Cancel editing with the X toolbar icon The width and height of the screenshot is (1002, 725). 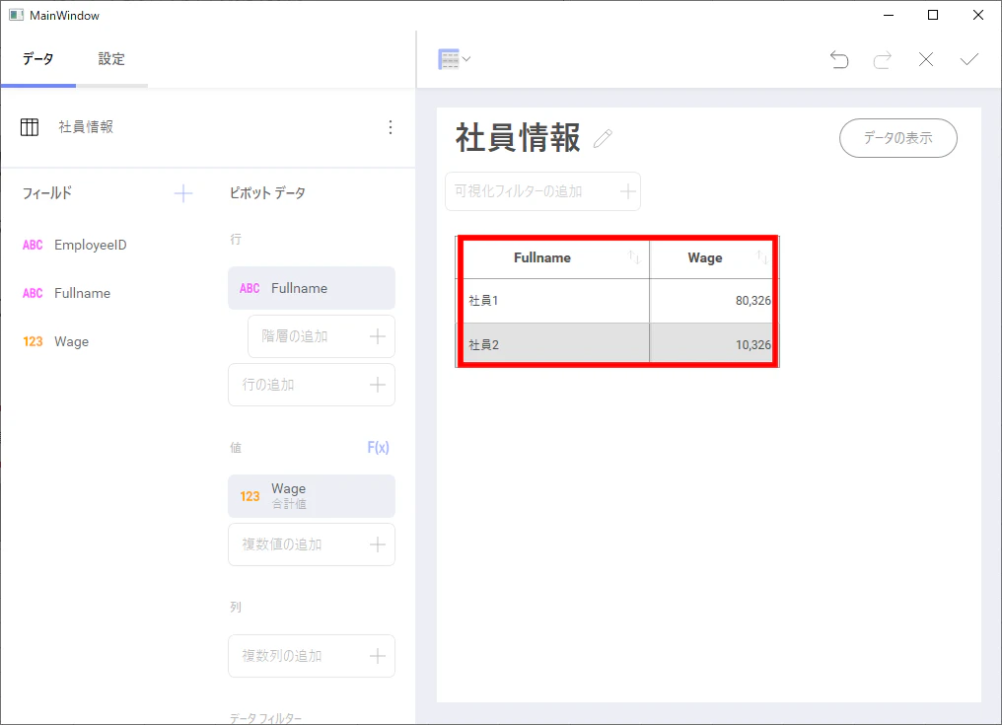[926, 59]
